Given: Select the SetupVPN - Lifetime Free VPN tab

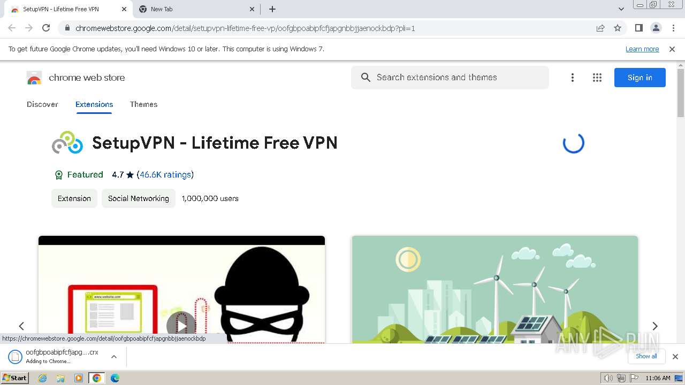Looking at the screenshot, I should (x=68, y=9).
